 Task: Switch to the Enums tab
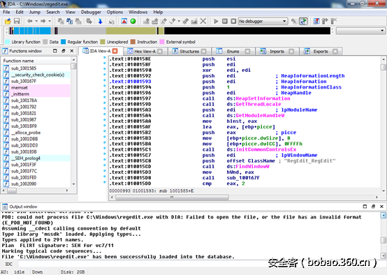tap(233, 51)
